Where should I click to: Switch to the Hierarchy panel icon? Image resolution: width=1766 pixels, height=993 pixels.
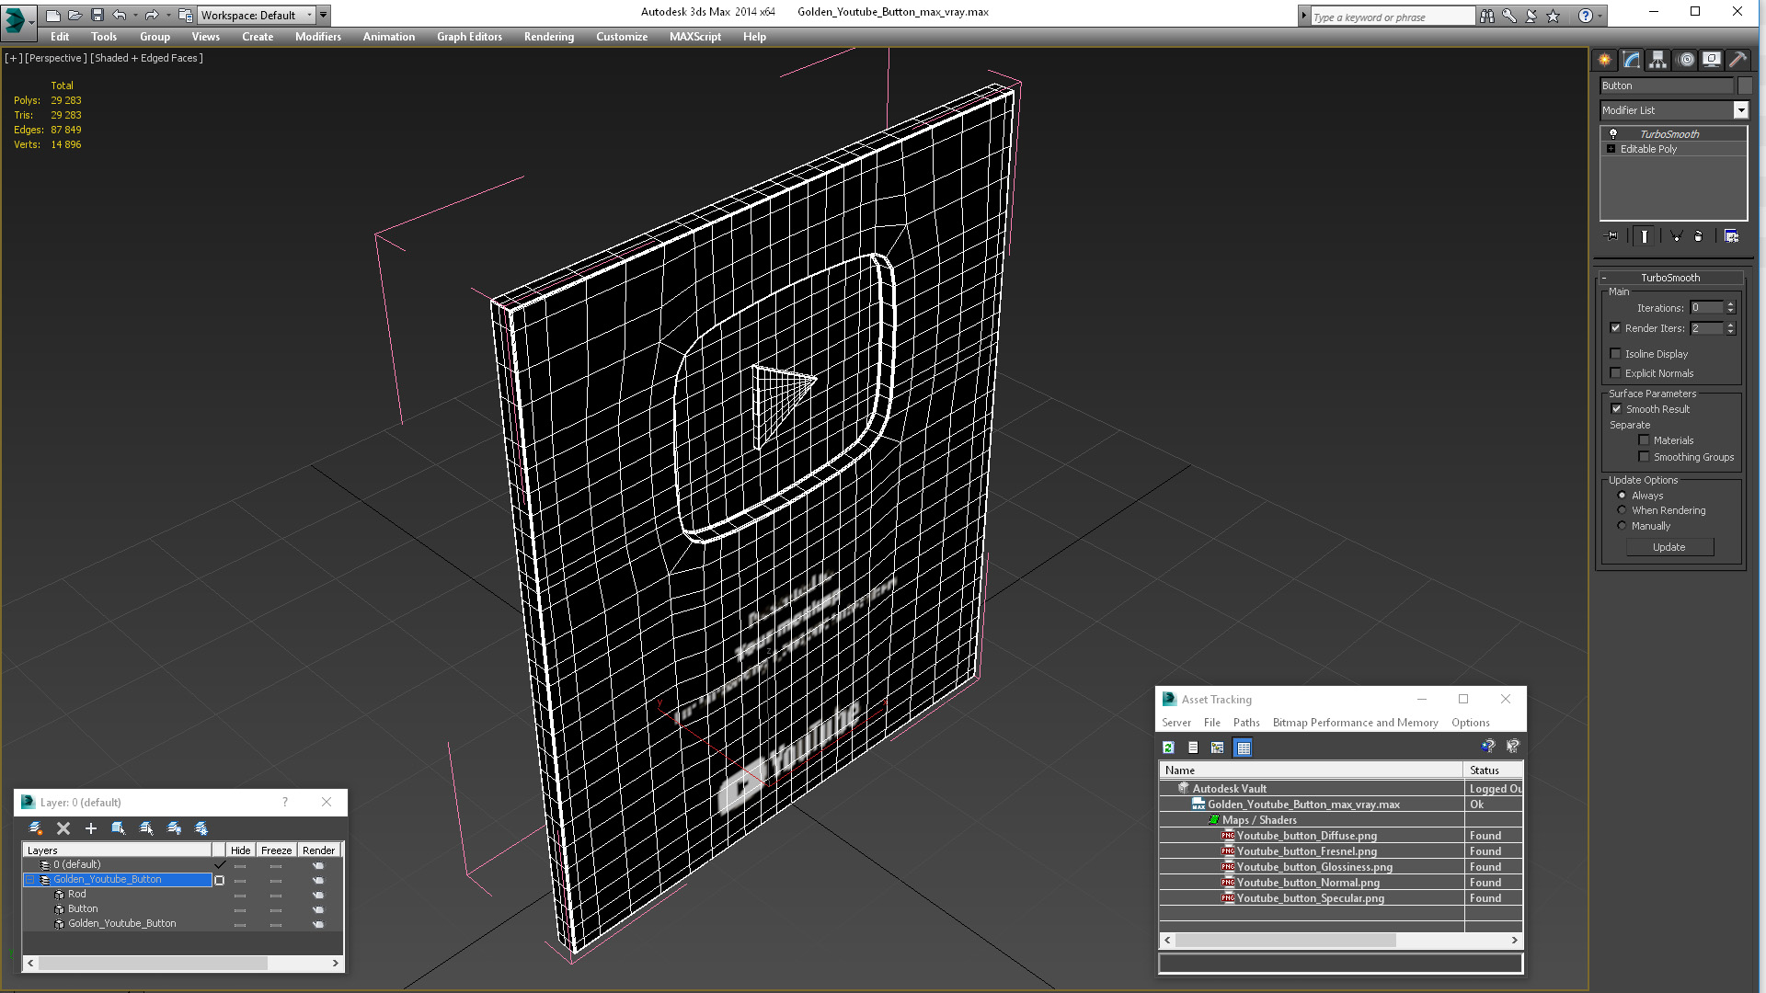click(1657, 60)
